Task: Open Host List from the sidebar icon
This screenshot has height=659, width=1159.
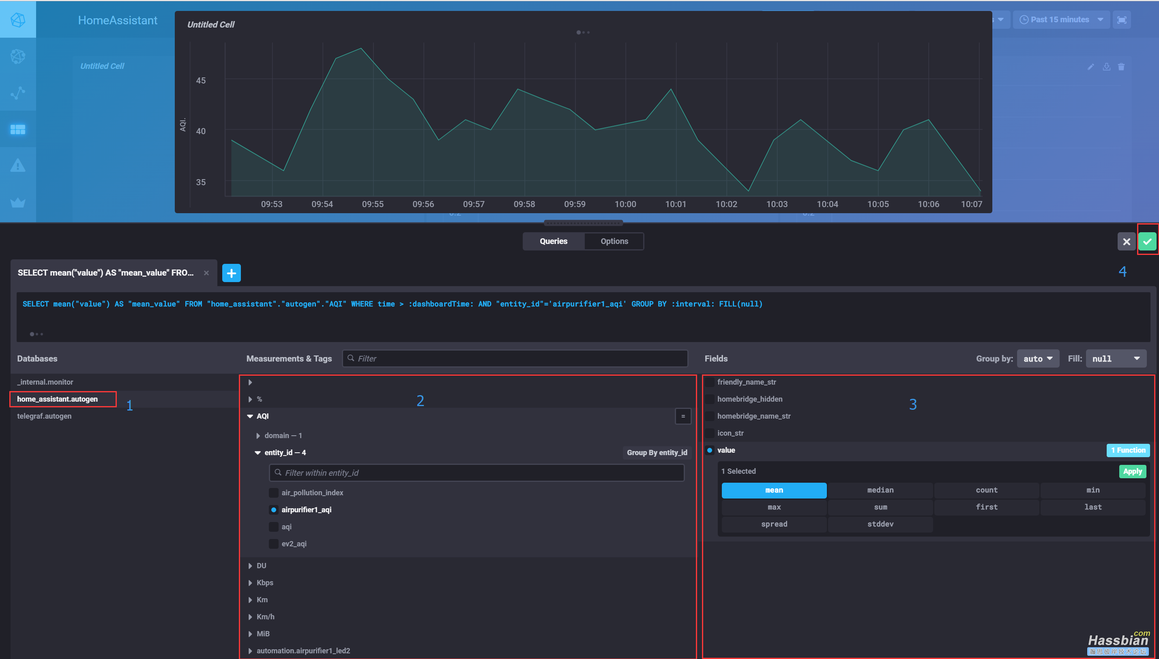Action: (18, 56)
